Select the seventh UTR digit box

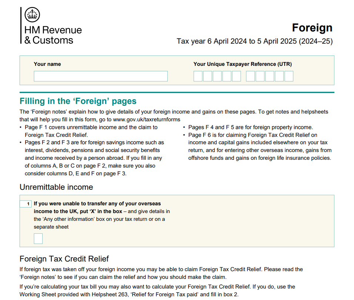[260, 76]
